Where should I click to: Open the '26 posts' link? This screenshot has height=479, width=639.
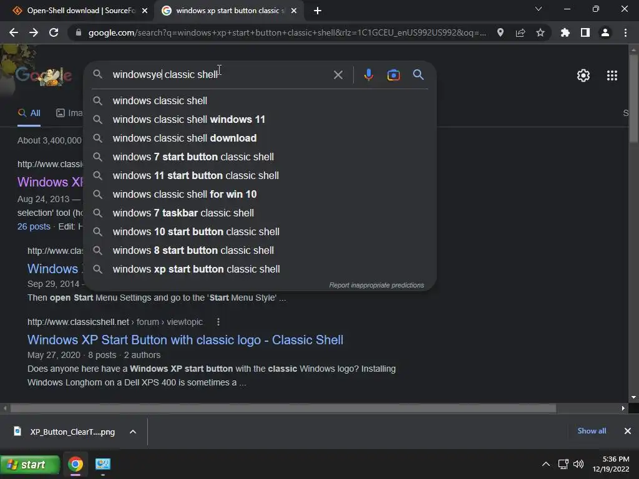click(34, 226)
